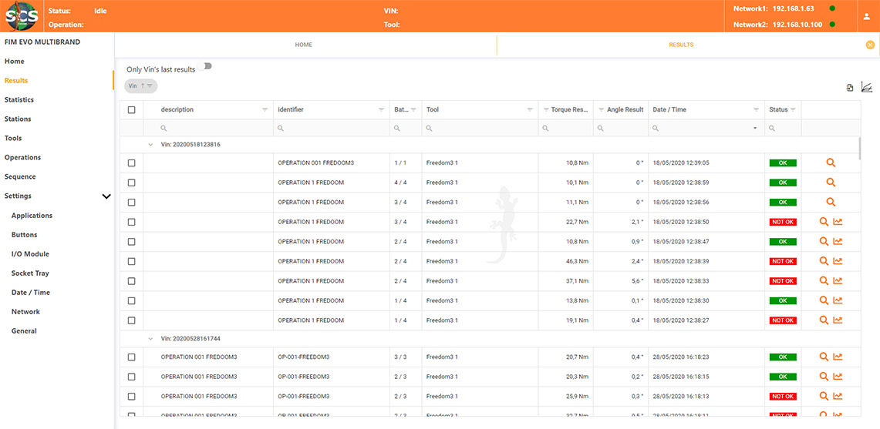Click the filter icon in the description column header
Viewport: 880px width, 429px height.
tap(265, 109)
